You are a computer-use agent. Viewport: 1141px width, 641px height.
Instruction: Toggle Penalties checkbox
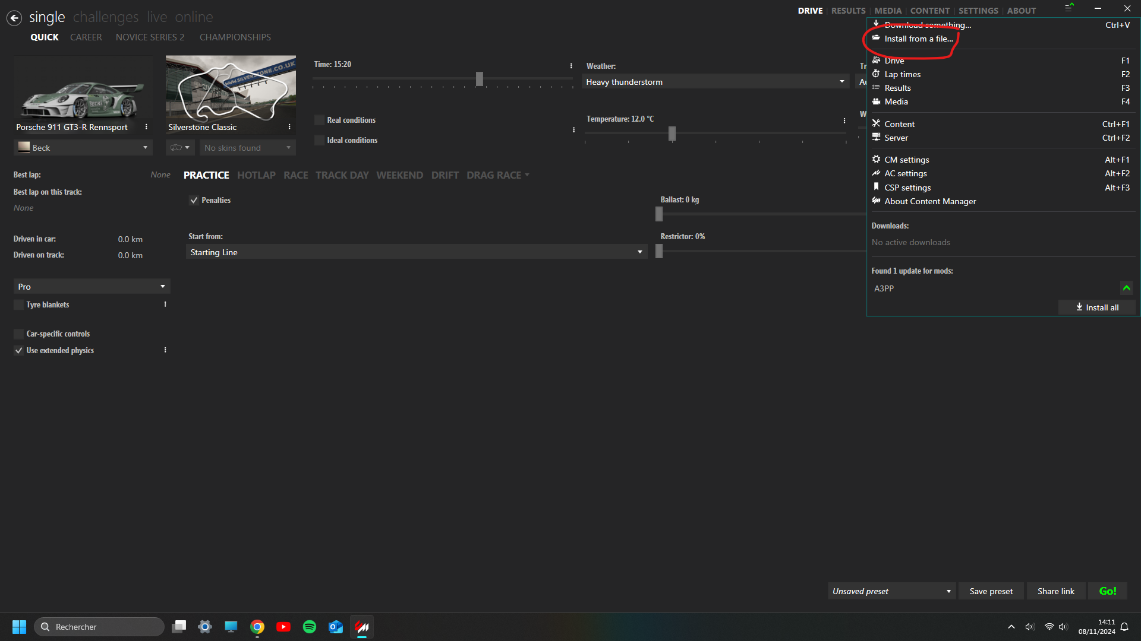(x=194, y=200)
